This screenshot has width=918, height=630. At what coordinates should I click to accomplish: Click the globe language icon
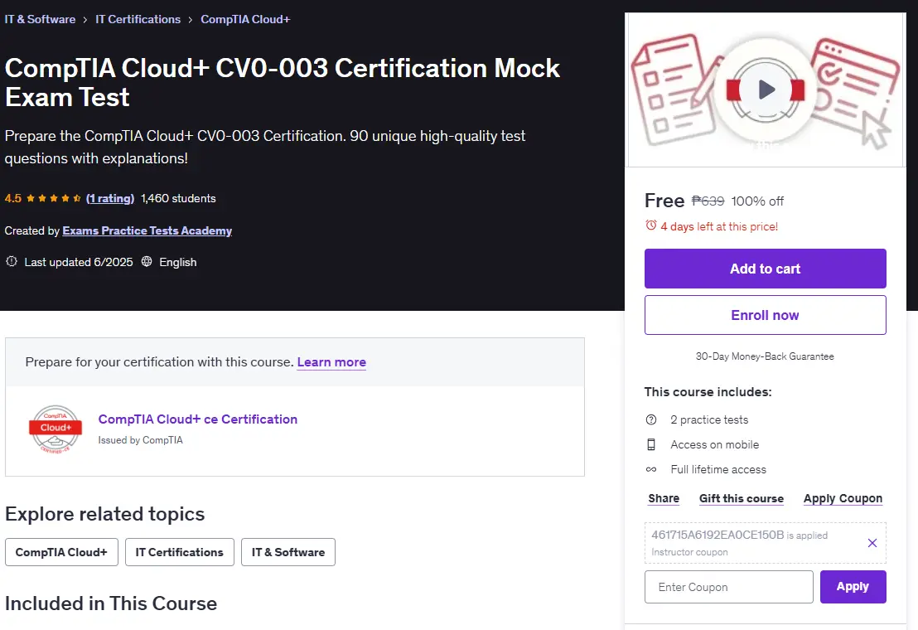[x=147, y=262]
